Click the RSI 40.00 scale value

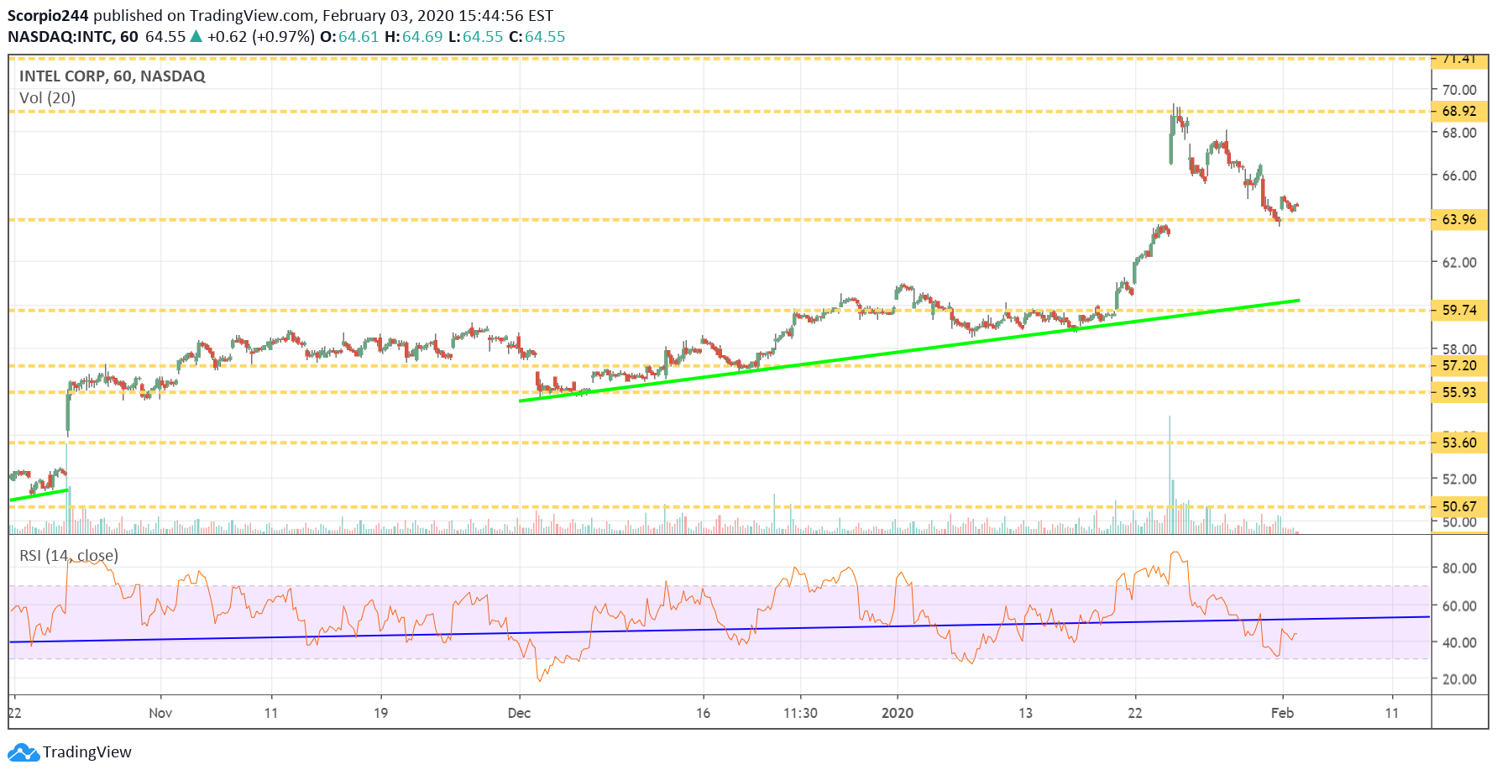(1459, 642)
